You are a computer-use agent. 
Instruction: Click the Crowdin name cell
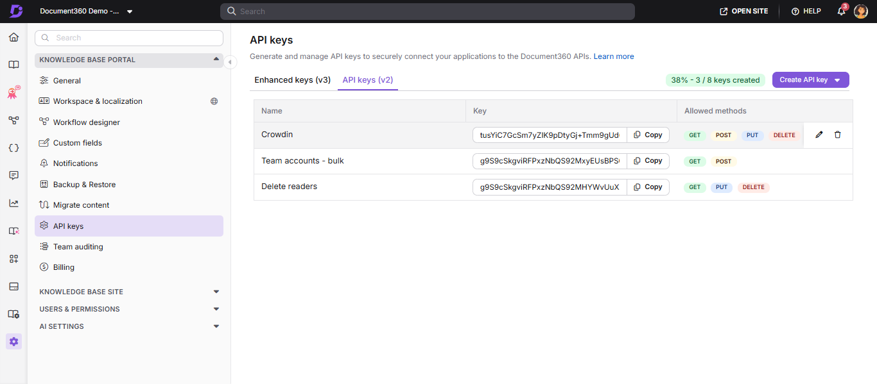pyautogui.click(x=360, y=135)
